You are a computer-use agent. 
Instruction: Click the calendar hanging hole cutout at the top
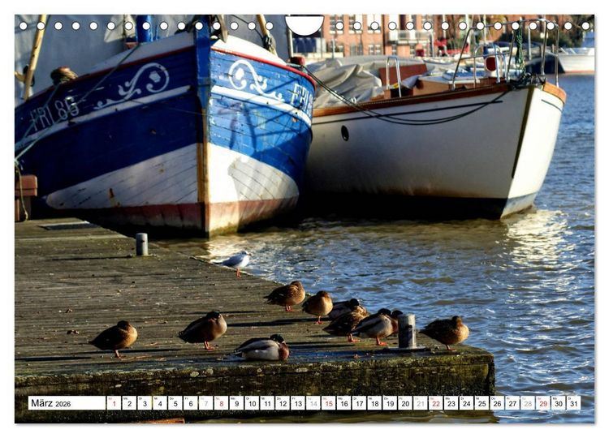[x=304, y=24]
